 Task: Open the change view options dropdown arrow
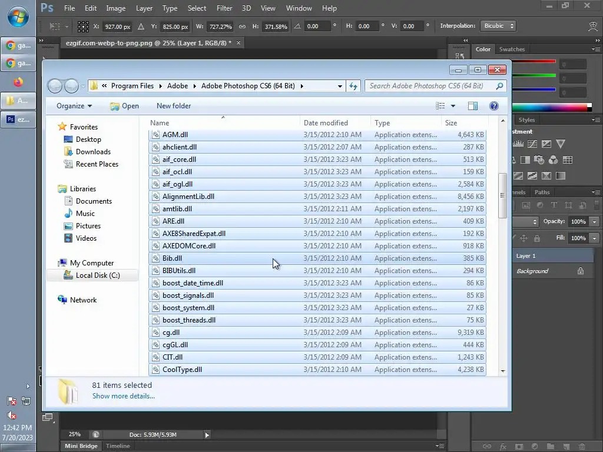(453, 106)
